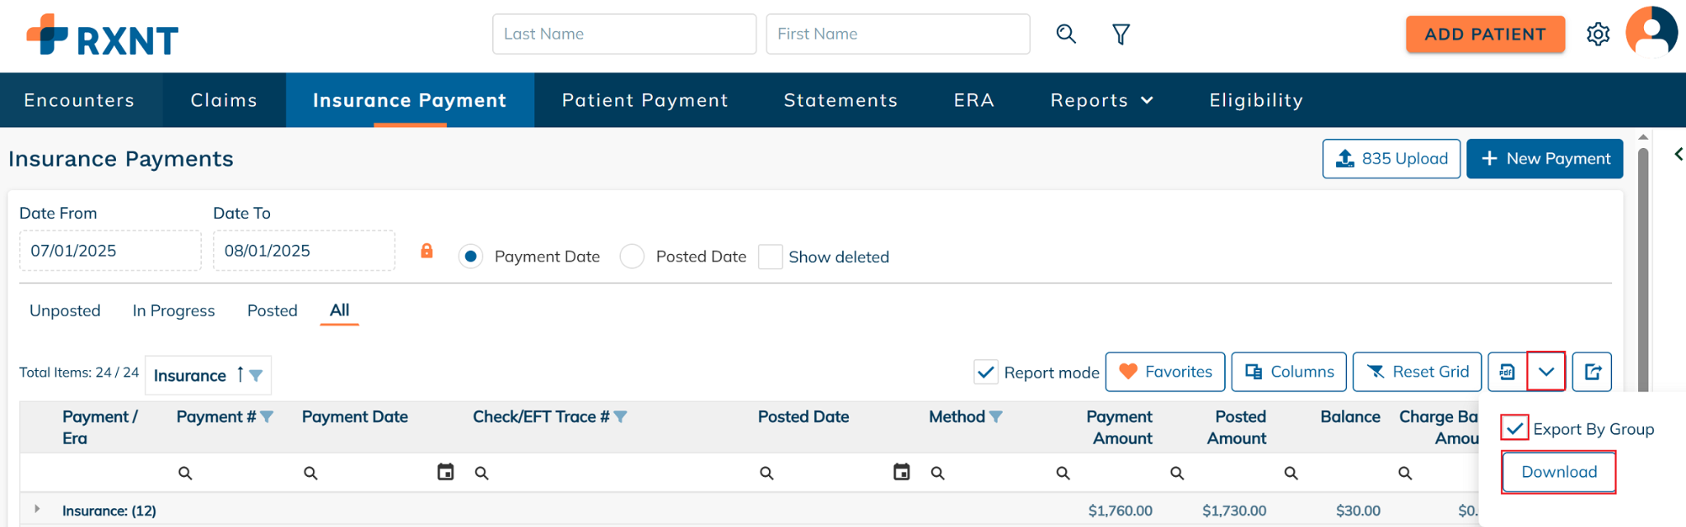Screen dimensions: 1686x527
Task: Open the settings gear icon
Action: pos(1598,35)
